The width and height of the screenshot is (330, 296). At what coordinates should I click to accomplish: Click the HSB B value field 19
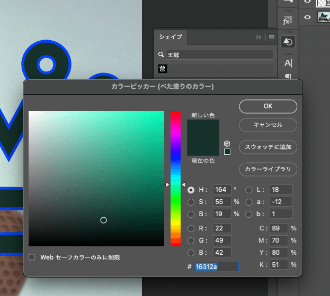coord(222,214)
